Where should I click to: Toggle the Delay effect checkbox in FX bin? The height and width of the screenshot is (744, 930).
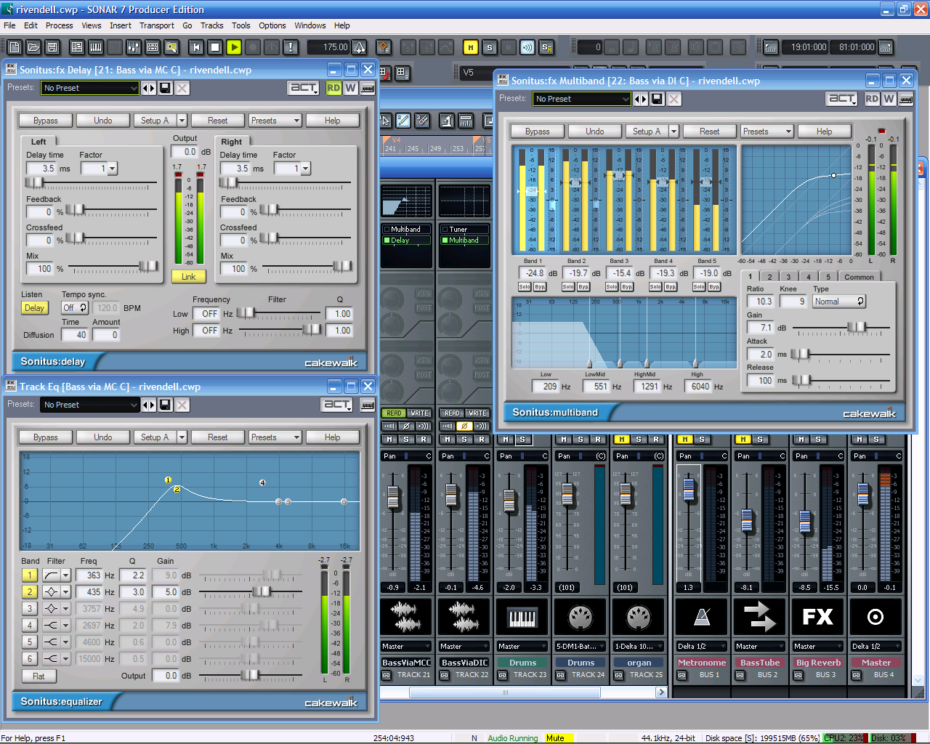[x=387, y=240]
